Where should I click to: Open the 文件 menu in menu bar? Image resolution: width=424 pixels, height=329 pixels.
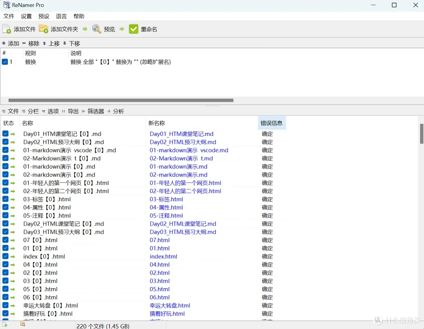coord(9,16)
